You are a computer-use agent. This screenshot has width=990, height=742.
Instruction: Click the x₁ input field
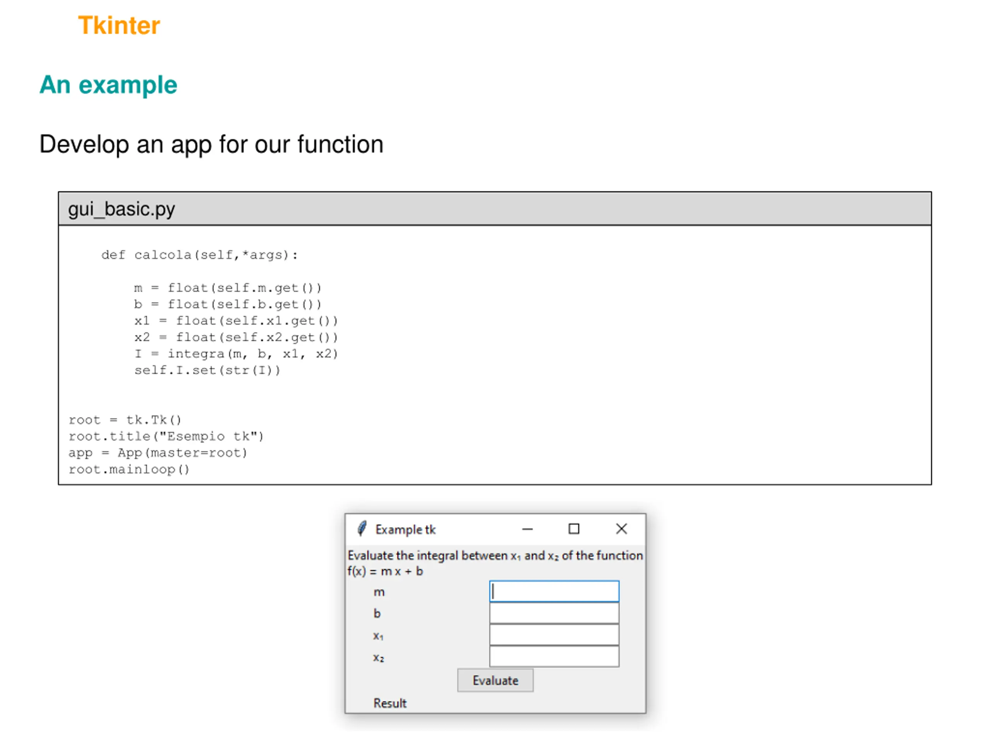click(x=554, y=635)
